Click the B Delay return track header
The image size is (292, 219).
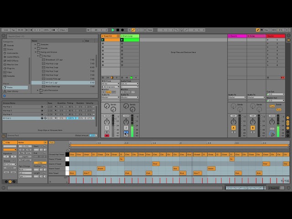256,36
